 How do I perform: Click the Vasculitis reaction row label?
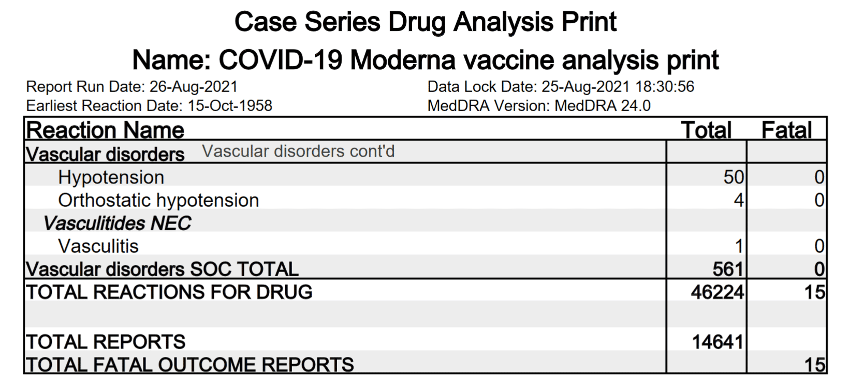[98, 246]
